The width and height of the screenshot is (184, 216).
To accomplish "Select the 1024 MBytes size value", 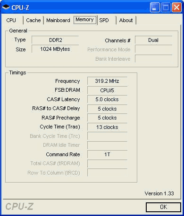I will (x=55, y=49).
